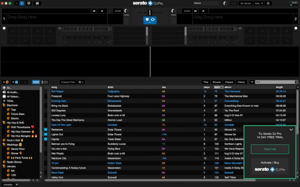Open the History panel tab
Screen dimensions: 300x187
[241, 82]
